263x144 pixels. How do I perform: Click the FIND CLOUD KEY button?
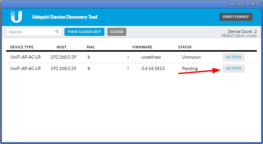pos(84,32)
